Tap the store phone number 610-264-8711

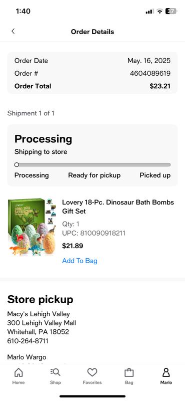[x=27, y=341]
